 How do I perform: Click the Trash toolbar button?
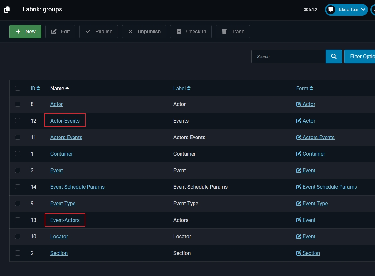click(233, 31)
